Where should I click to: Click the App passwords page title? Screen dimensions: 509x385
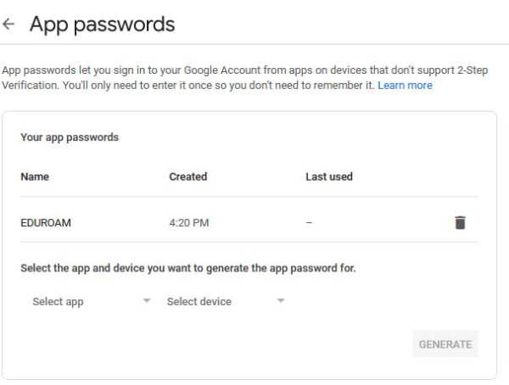click(x=103, y=25)
